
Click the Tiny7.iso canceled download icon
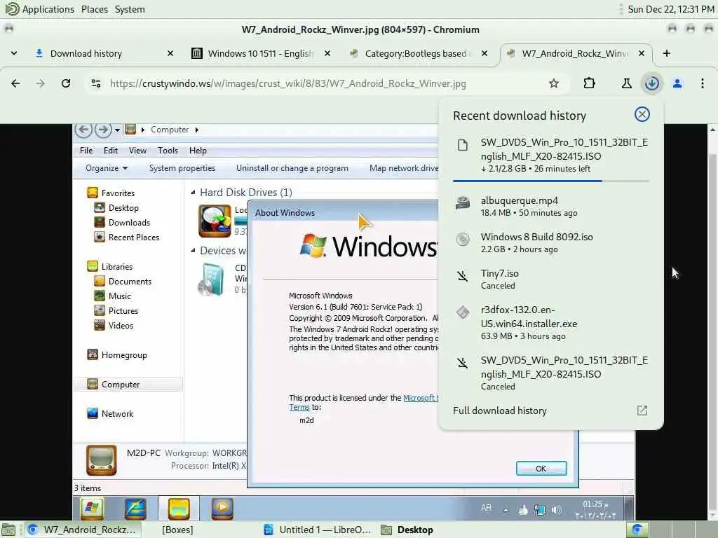click(463, 276)
